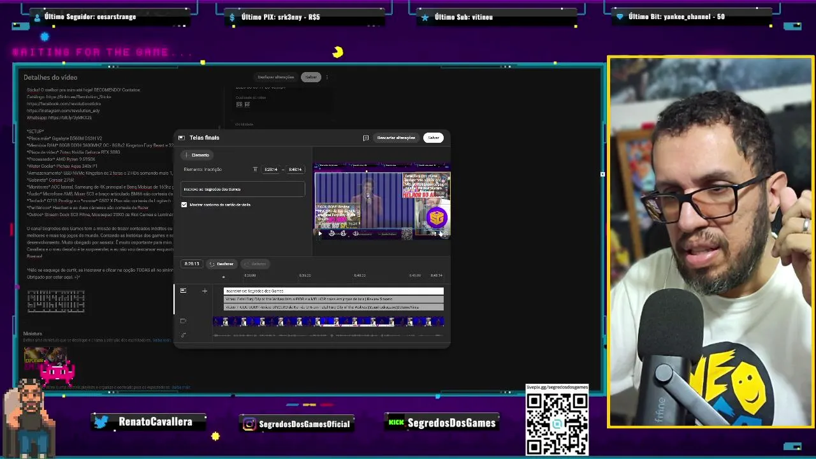The height and width of the screenshot is (459, 816).
Task: Open the three-dot menu in Detalhes do vídeo
Action: [327, 77]
